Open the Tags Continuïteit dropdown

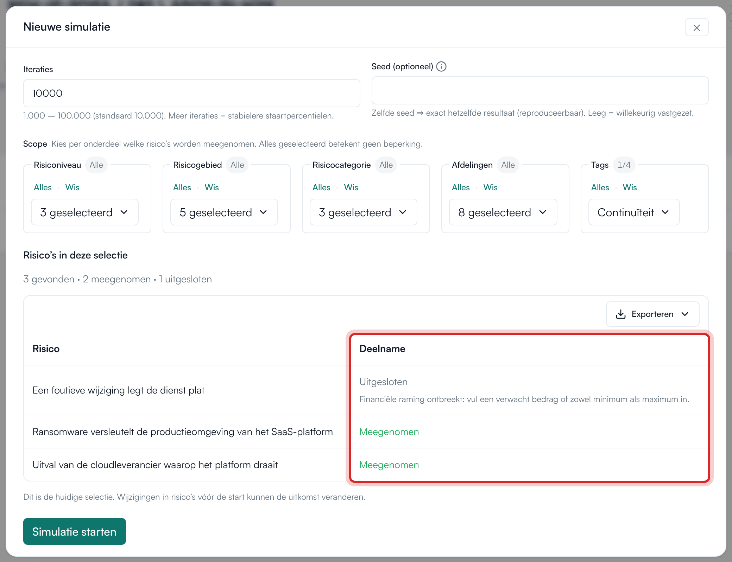tap(634, 212)
